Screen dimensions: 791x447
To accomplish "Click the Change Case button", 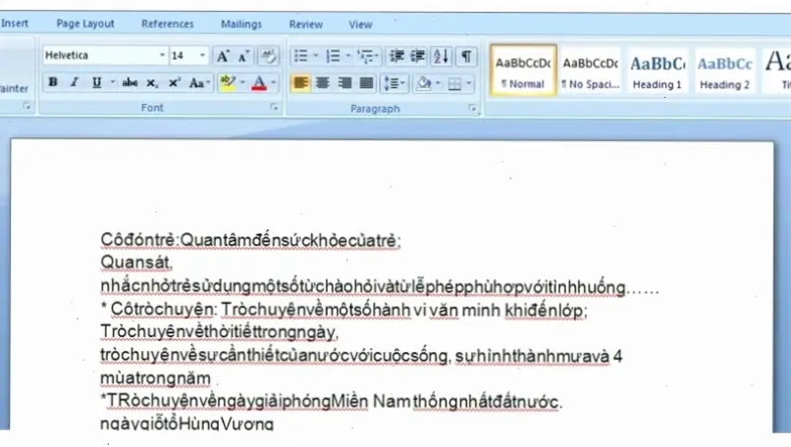I will pos(199,82).
